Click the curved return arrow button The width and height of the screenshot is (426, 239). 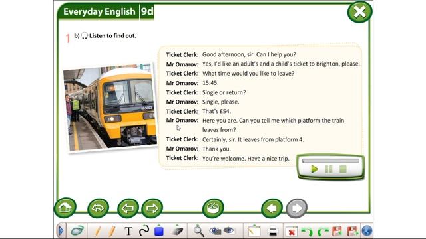tap(98, 208)
